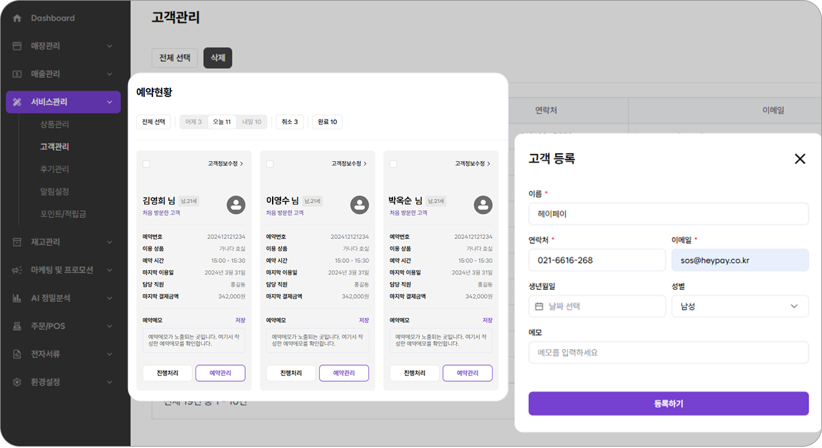The width and height of the screenshot is (822, 448).
Task: Open 고객정보수정 on 이영수 card
Action: [349, 164]
